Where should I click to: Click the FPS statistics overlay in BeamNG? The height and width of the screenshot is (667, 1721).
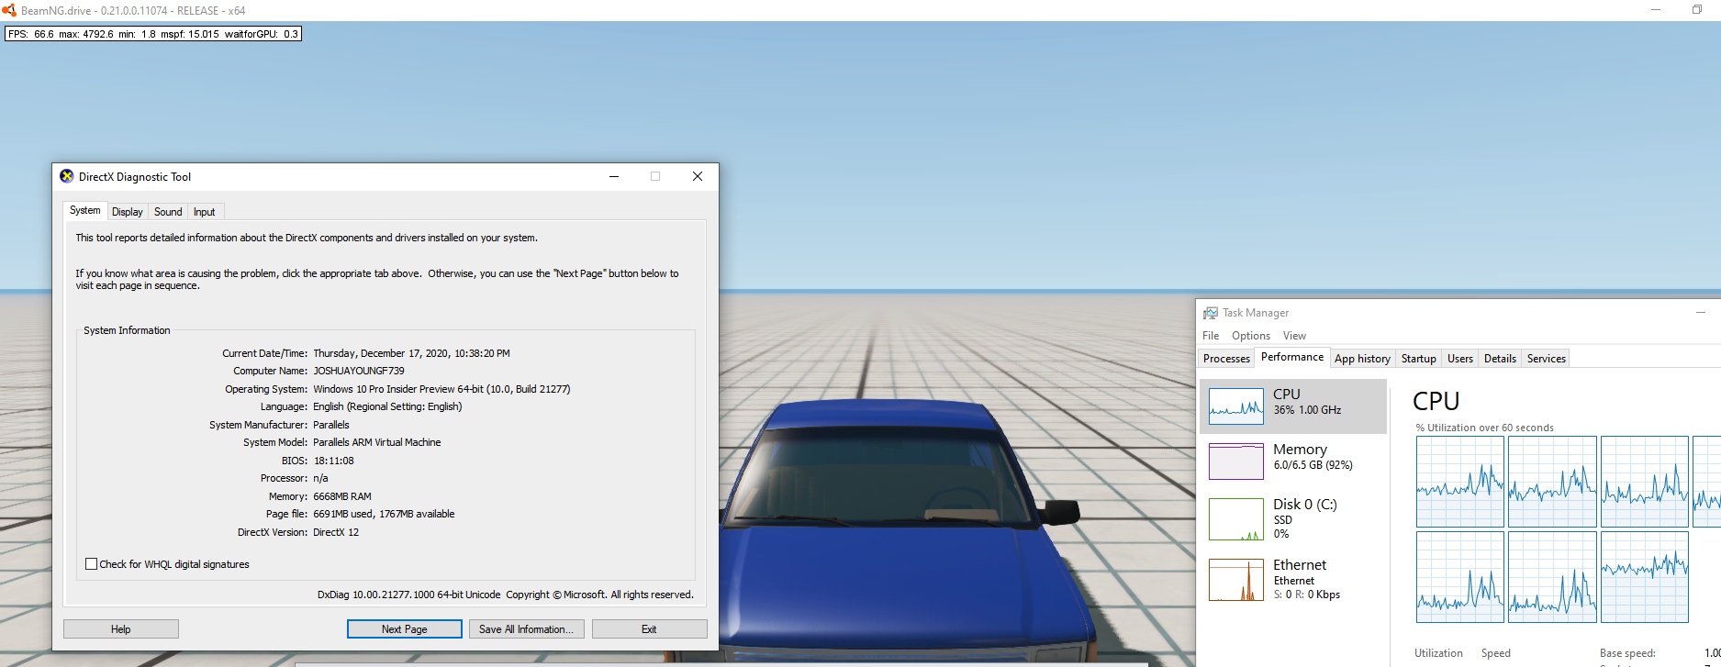pyautogui.click(x=153, y=34)
